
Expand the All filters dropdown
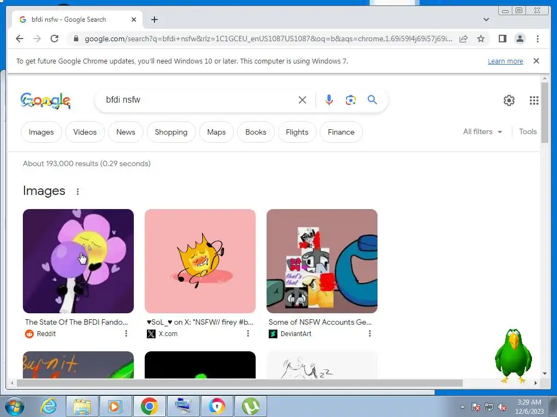click(482, 131)
